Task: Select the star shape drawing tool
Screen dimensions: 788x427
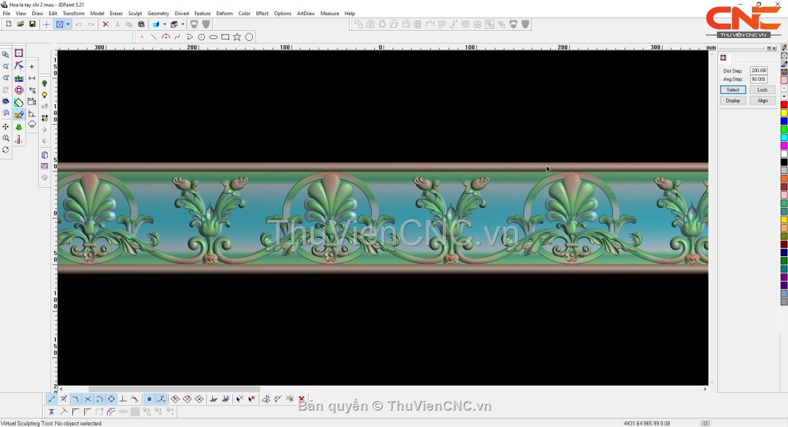Action: click(x=237, y=37)
